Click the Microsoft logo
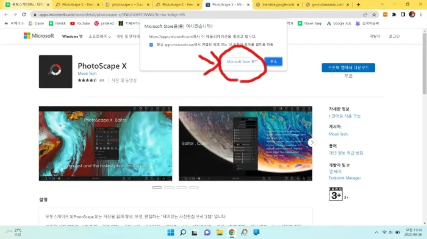 coord(38,36)
